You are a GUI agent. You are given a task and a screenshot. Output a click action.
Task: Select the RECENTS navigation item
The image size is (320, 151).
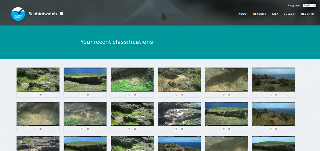coord(307,14)
